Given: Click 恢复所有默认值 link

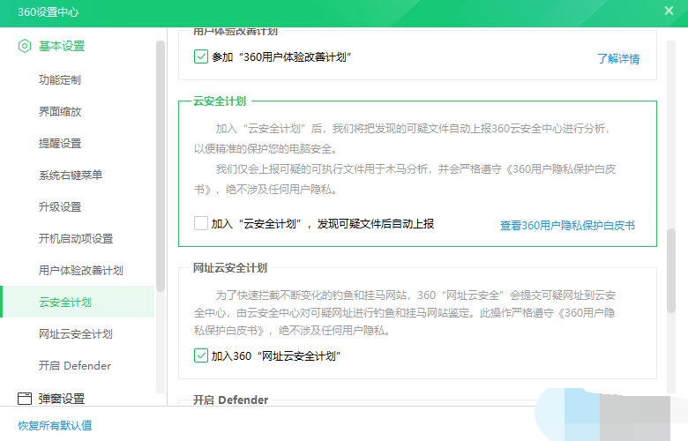Looking at the screenshot, I should [x=55, y=425].
